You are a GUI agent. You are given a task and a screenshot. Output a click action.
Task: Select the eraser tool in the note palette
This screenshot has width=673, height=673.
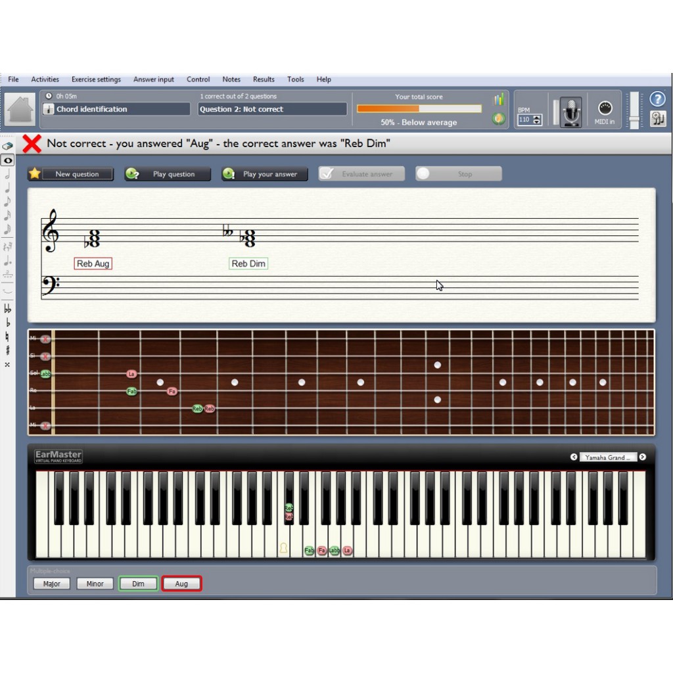(x=7, y=147)
